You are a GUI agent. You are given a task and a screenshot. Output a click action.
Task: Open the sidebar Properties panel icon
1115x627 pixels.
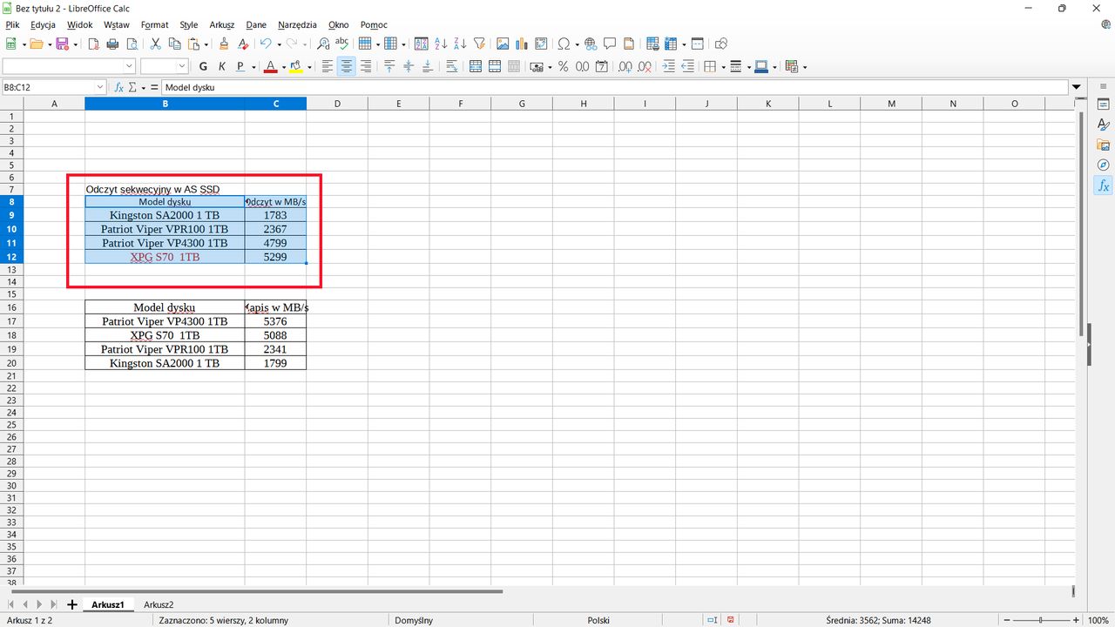point(1103,104)
